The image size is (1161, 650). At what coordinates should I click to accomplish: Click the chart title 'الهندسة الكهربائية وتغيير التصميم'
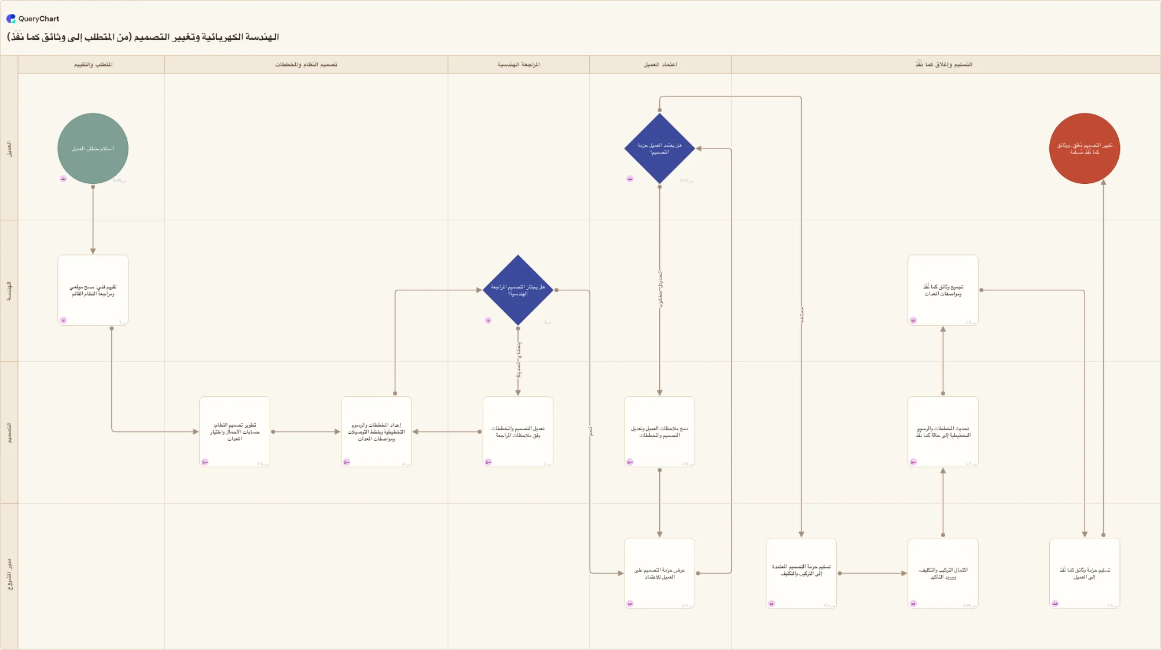click(143, 37)
